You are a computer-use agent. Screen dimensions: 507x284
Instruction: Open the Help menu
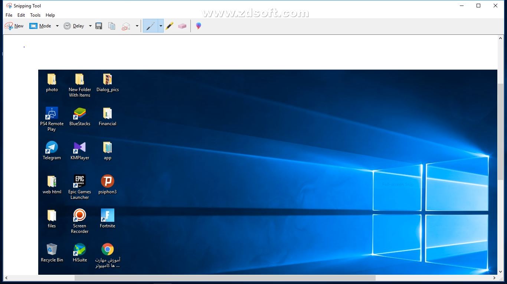pos(50,15)
